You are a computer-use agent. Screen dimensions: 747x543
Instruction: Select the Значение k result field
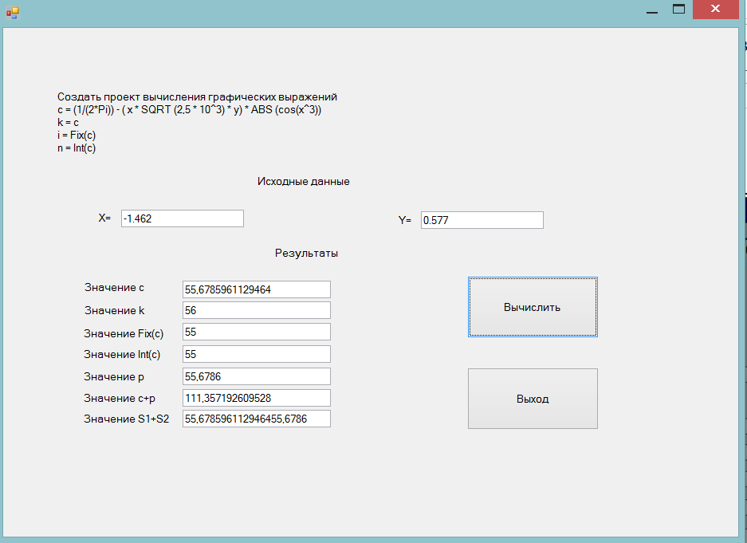(256, 310)
